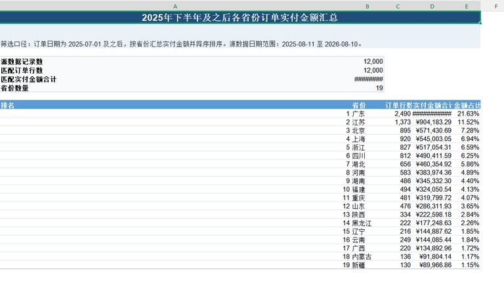Click amount ¥571,430.69 for 北京

coord(432,131)
